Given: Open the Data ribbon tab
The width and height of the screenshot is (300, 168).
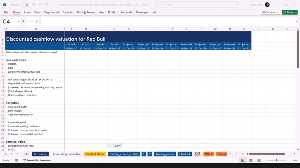Looking at the screenshot, I should pos(80,12).
